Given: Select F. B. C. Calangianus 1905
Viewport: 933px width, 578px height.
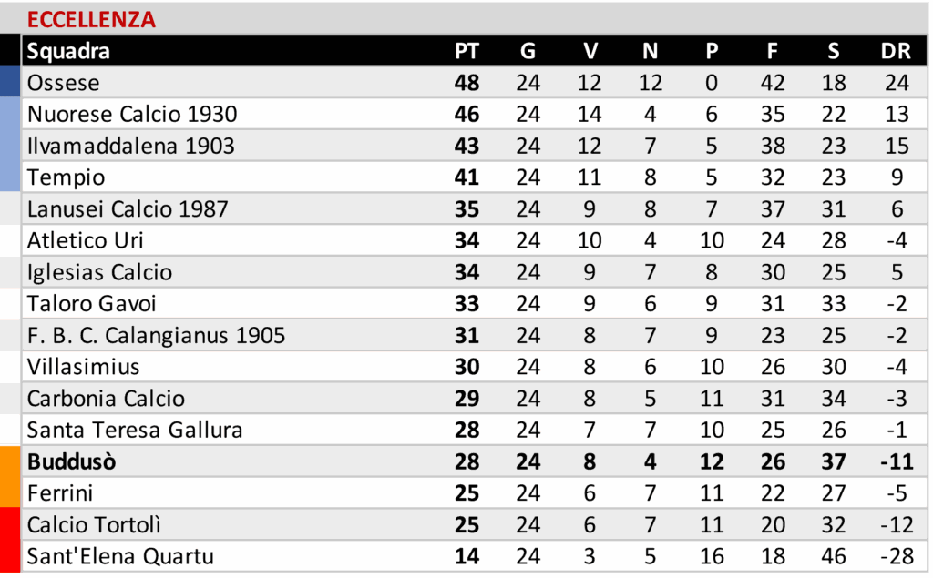Looking at the screenshot, I should point(156,335).
